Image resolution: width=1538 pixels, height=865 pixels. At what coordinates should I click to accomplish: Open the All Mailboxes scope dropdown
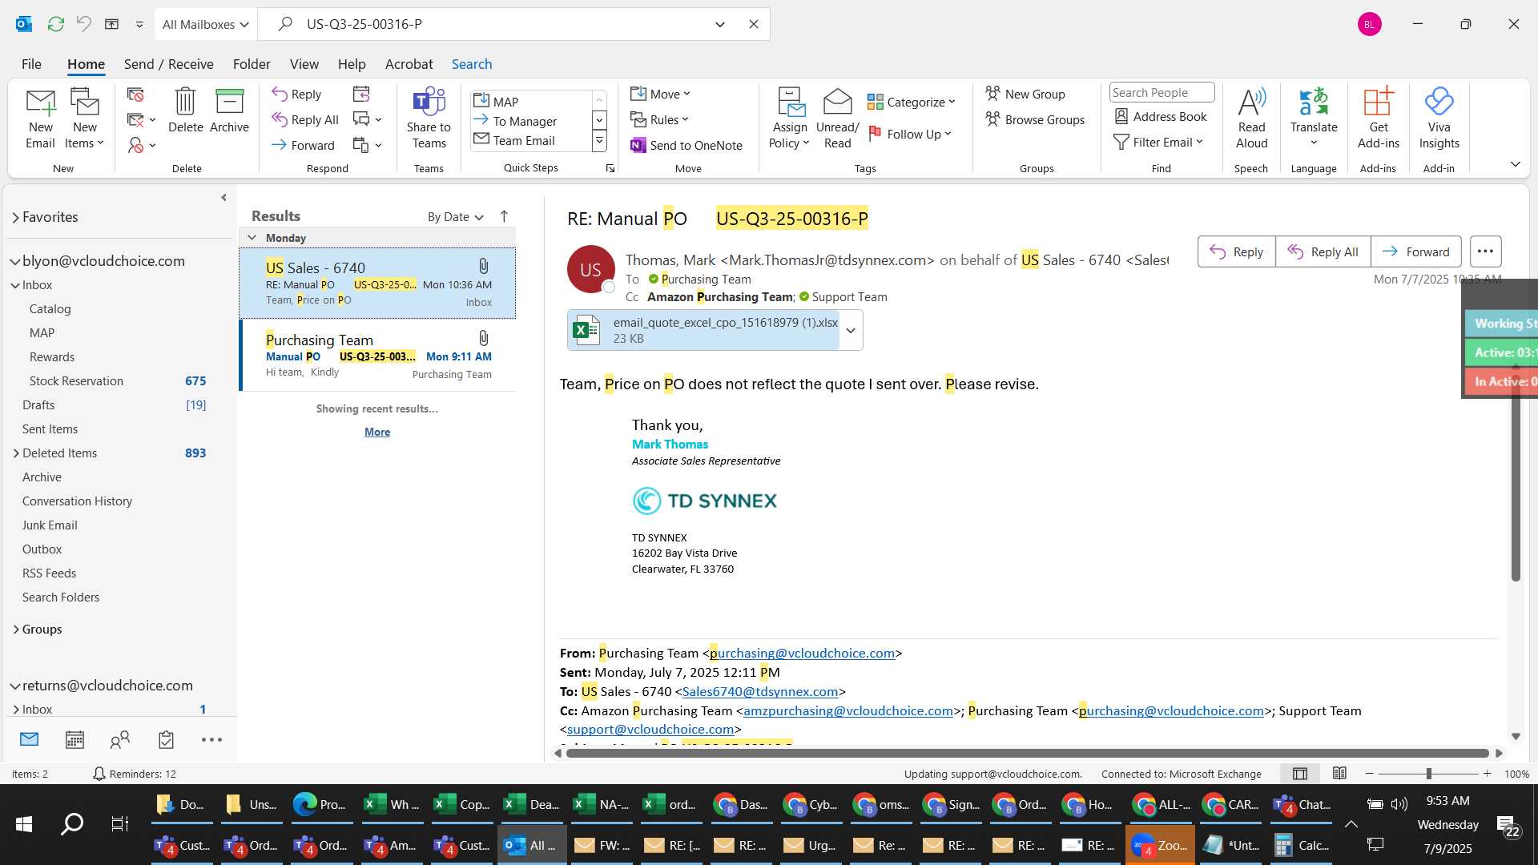click(x=205, y=24)
